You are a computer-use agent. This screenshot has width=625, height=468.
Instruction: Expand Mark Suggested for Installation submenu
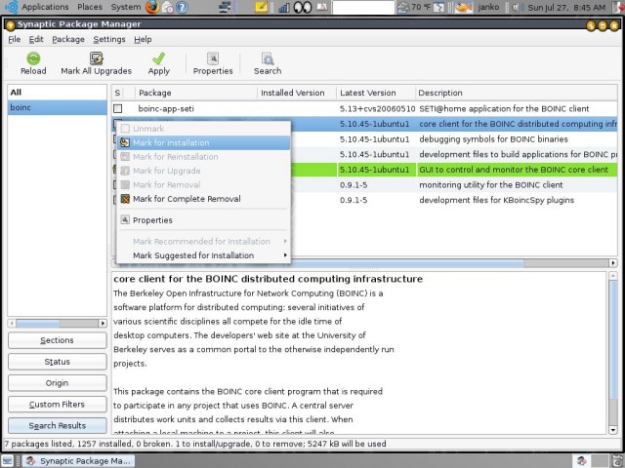pyautogui.click(x=204, y=255)
